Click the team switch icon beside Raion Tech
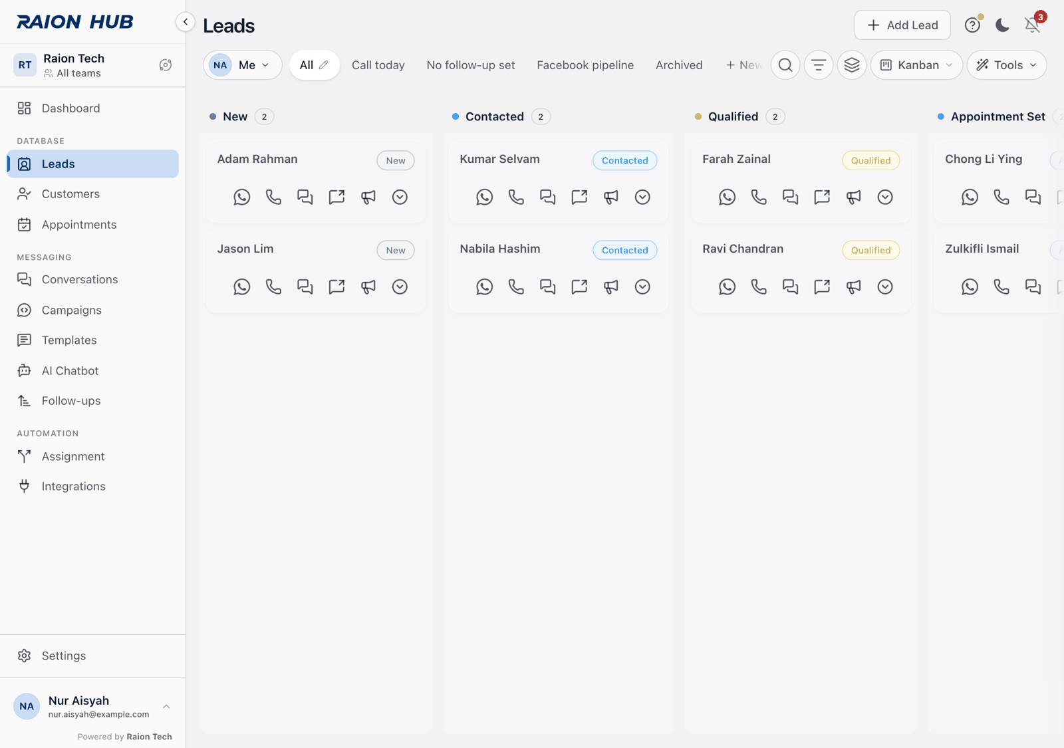Screen dimensions: 1064x748 166,65
